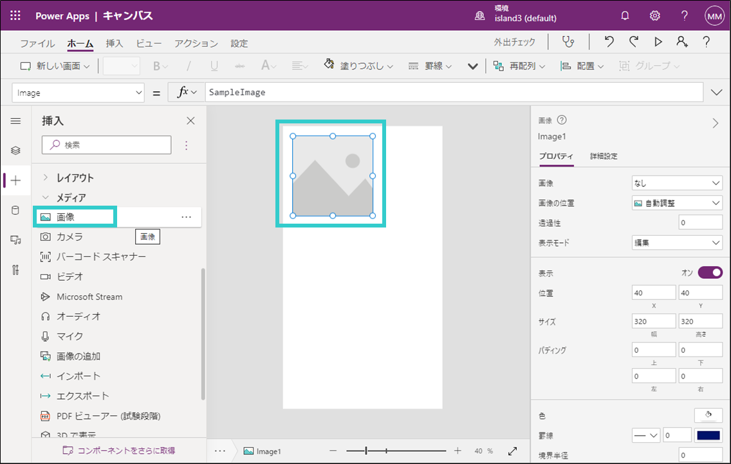Screen dimensions: 731x464
Task: Click the Redo arrow icon
Action: 634,42
